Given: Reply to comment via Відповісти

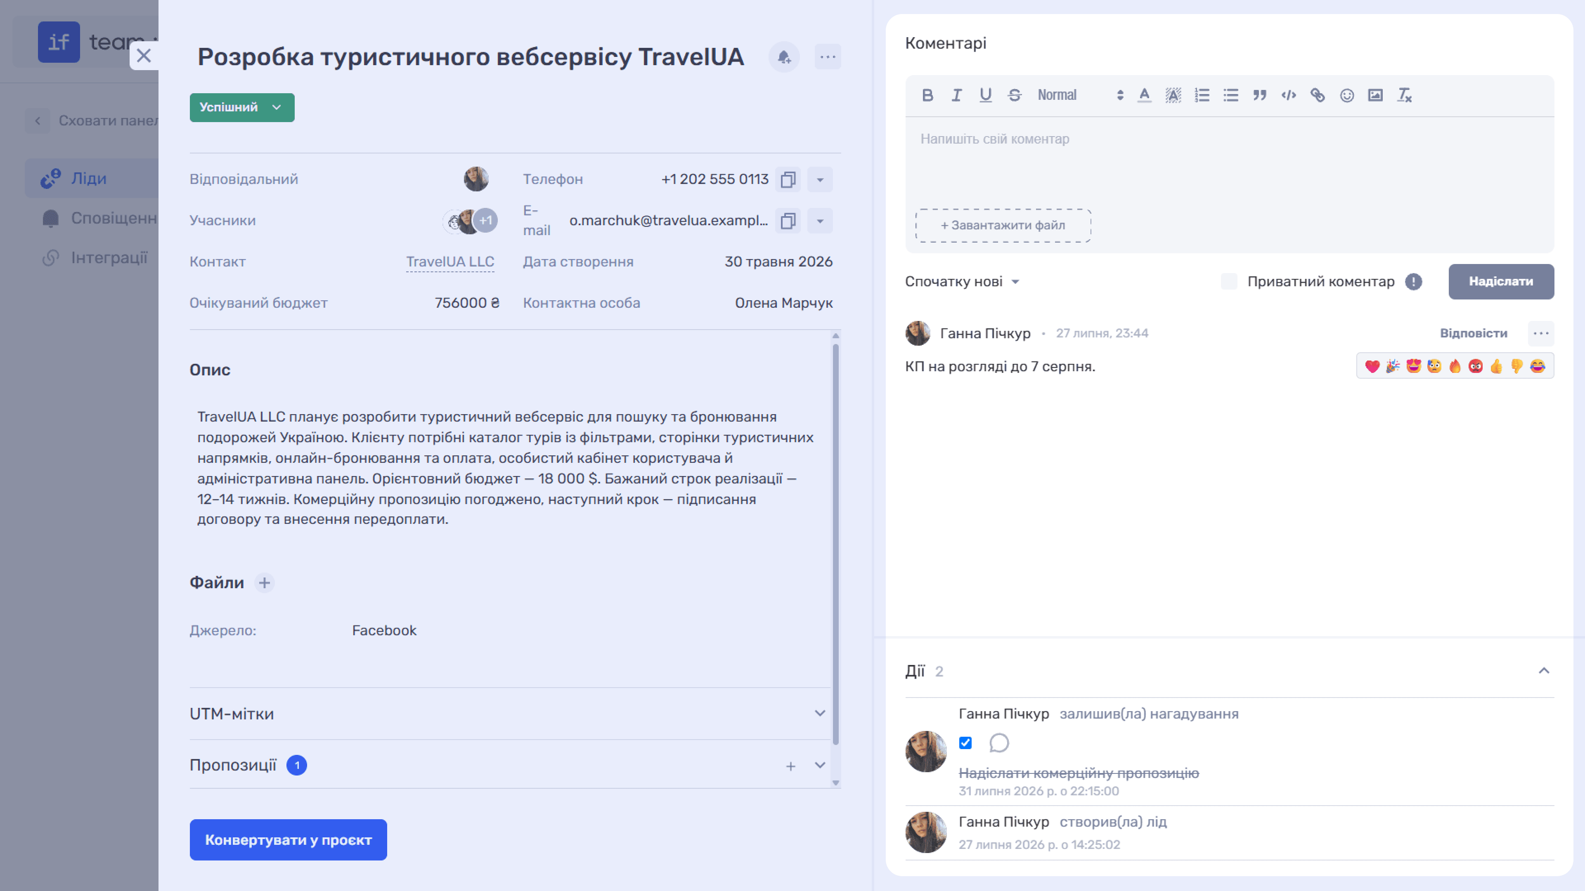Looking at the screenshot, I should [1473, 333].
